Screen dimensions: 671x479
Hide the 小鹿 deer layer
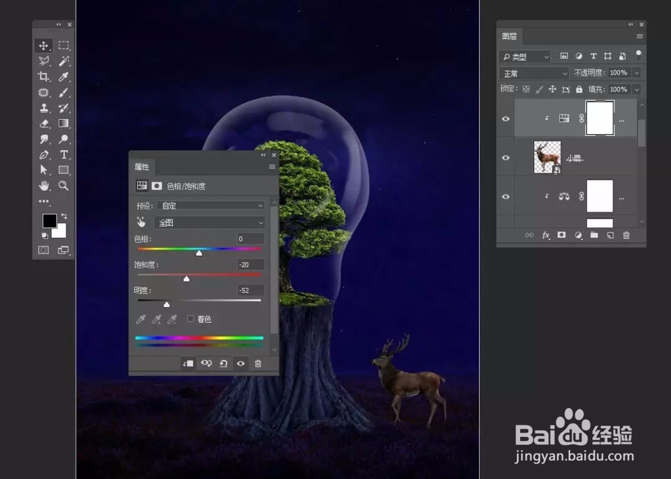pos(506,157)
